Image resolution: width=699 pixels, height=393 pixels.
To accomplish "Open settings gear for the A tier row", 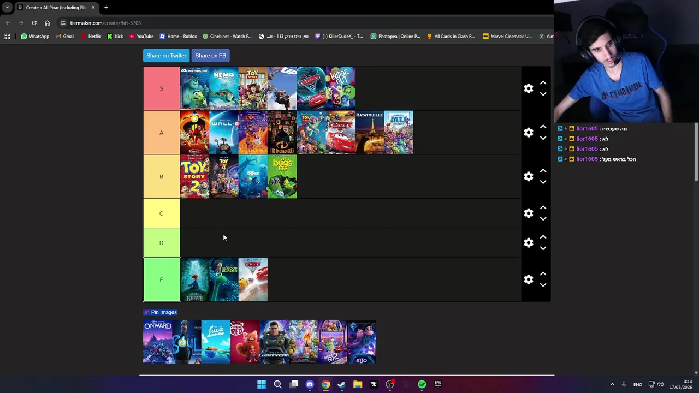I will tap(528, 133).
